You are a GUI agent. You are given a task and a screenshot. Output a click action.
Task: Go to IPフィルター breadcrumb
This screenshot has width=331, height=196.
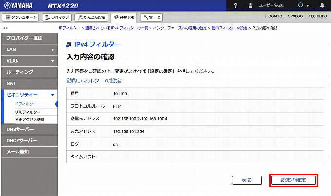[70, 28]
